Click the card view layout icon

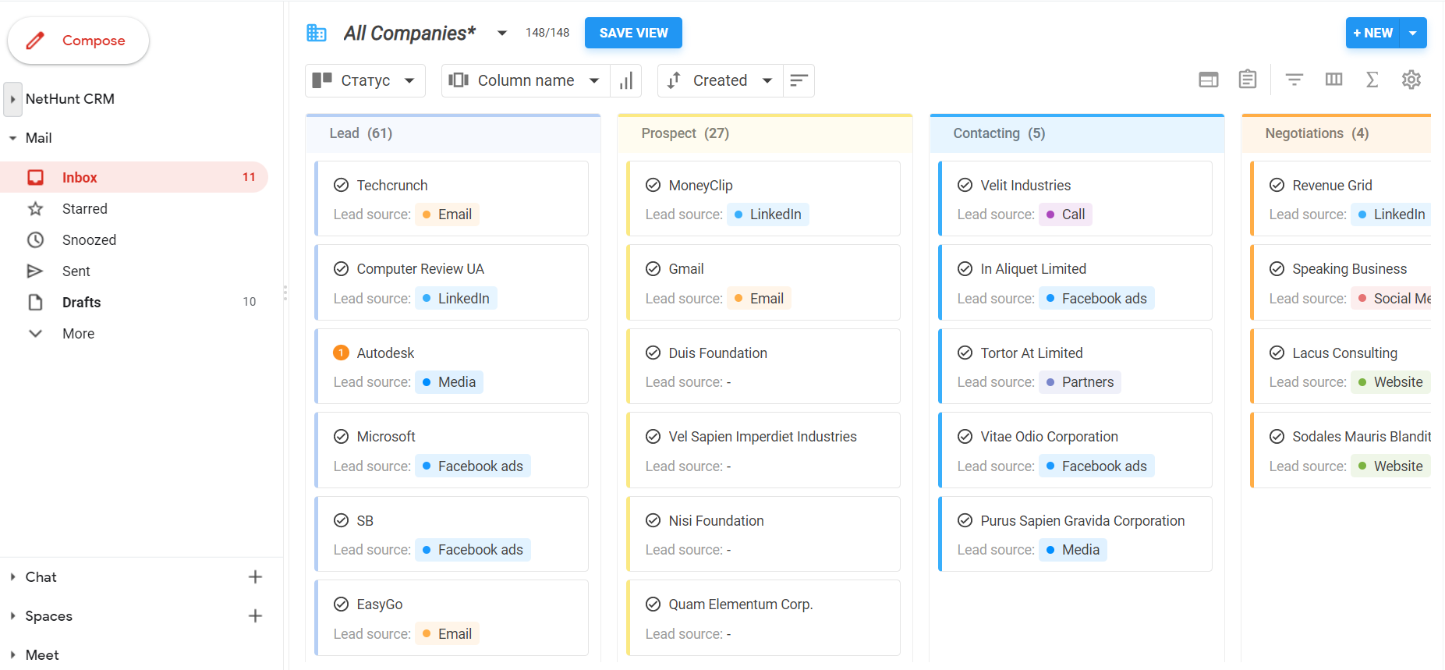point(1208,80)
